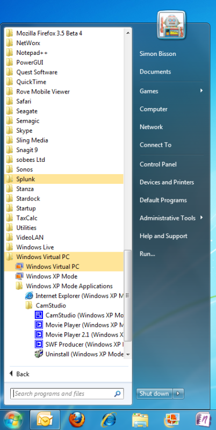Expand the Stanza folder

click(64, 189)
